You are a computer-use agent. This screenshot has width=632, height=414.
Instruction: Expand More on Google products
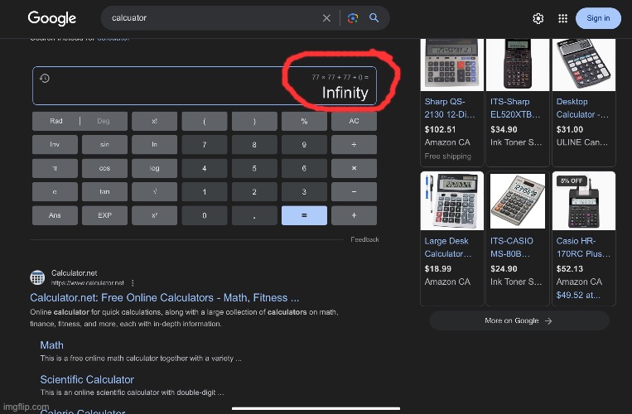tap(519, 320)
